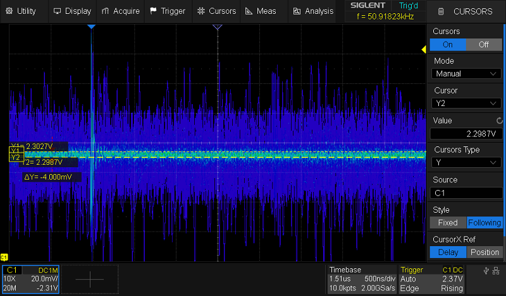This screenshot has height=296, width=506.
Task: Select the Y2 cursor line handle
Action: (16, 157)
